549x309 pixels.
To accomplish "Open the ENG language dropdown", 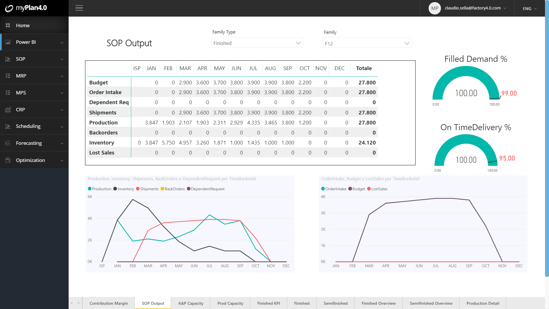I will (530, 9).
